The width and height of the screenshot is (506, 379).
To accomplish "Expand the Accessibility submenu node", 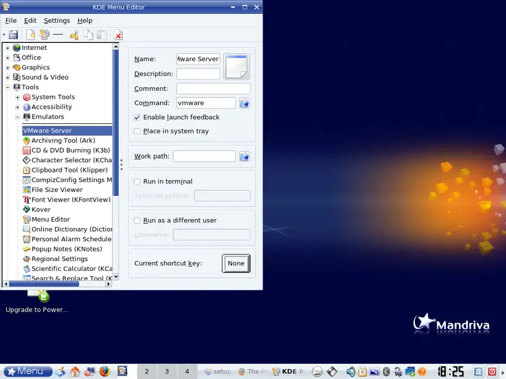I will point(18,107).
